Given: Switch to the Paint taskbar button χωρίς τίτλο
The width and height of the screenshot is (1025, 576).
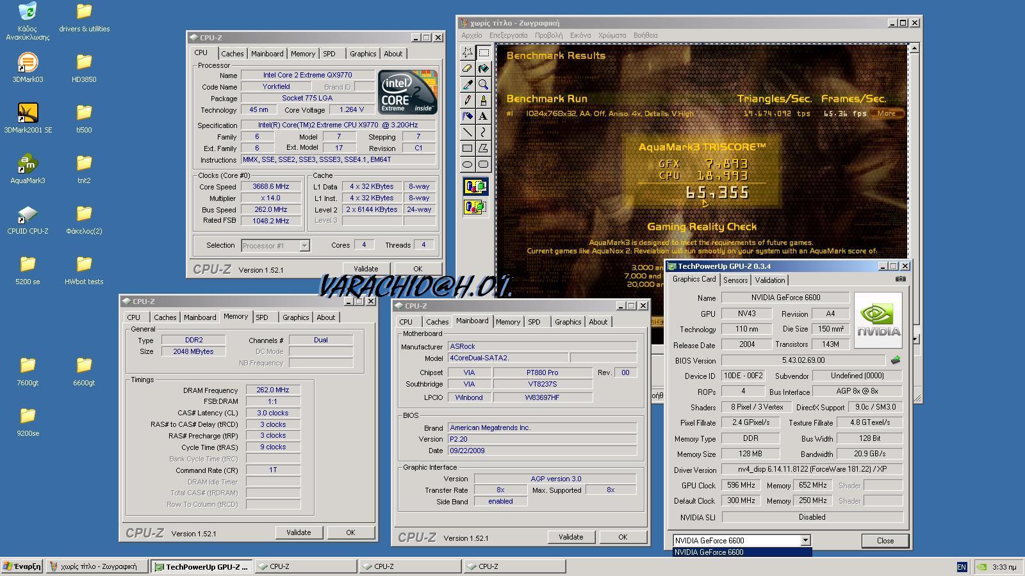Looking at the screenshot, I should point(97,566).
